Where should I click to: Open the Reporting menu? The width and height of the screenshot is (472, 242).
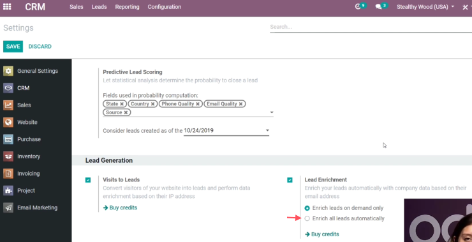click(x=127, y=6)
